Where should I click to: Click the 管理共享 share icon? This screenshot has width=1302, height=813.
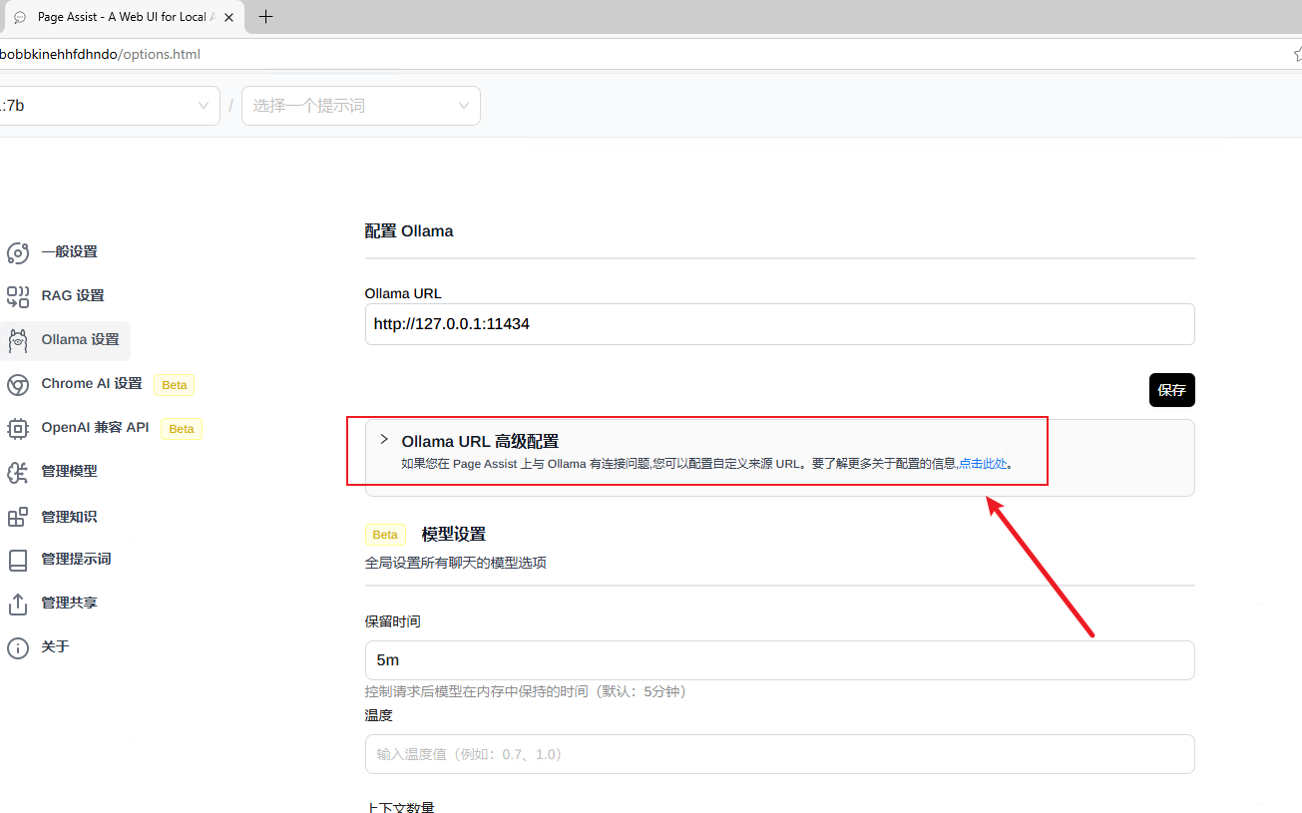18,604
